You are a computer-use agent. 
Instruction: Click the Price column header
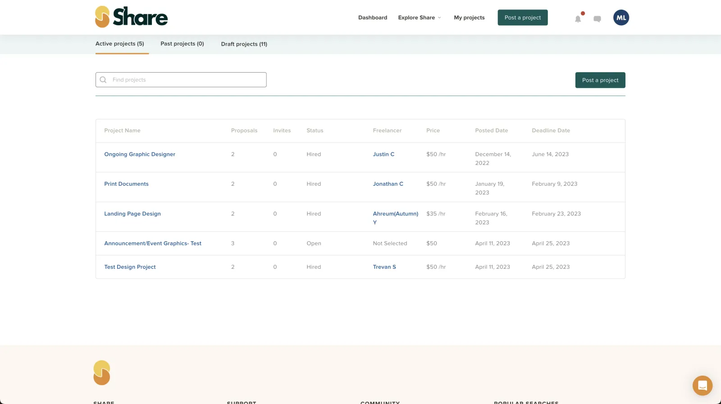tap(433, 131)
